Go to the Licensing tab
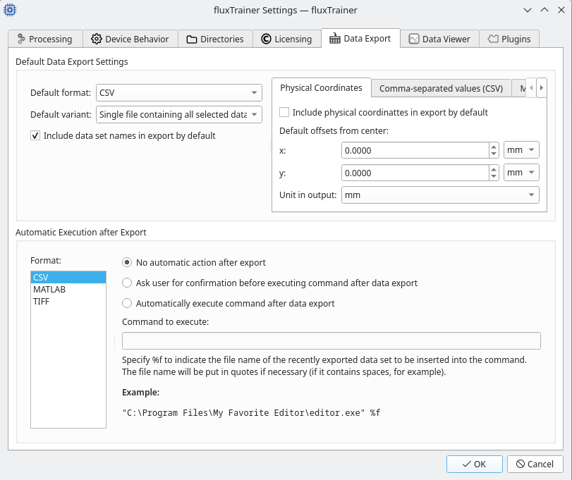The height and width of the screenshot is (480, 572). click(287, 39)
